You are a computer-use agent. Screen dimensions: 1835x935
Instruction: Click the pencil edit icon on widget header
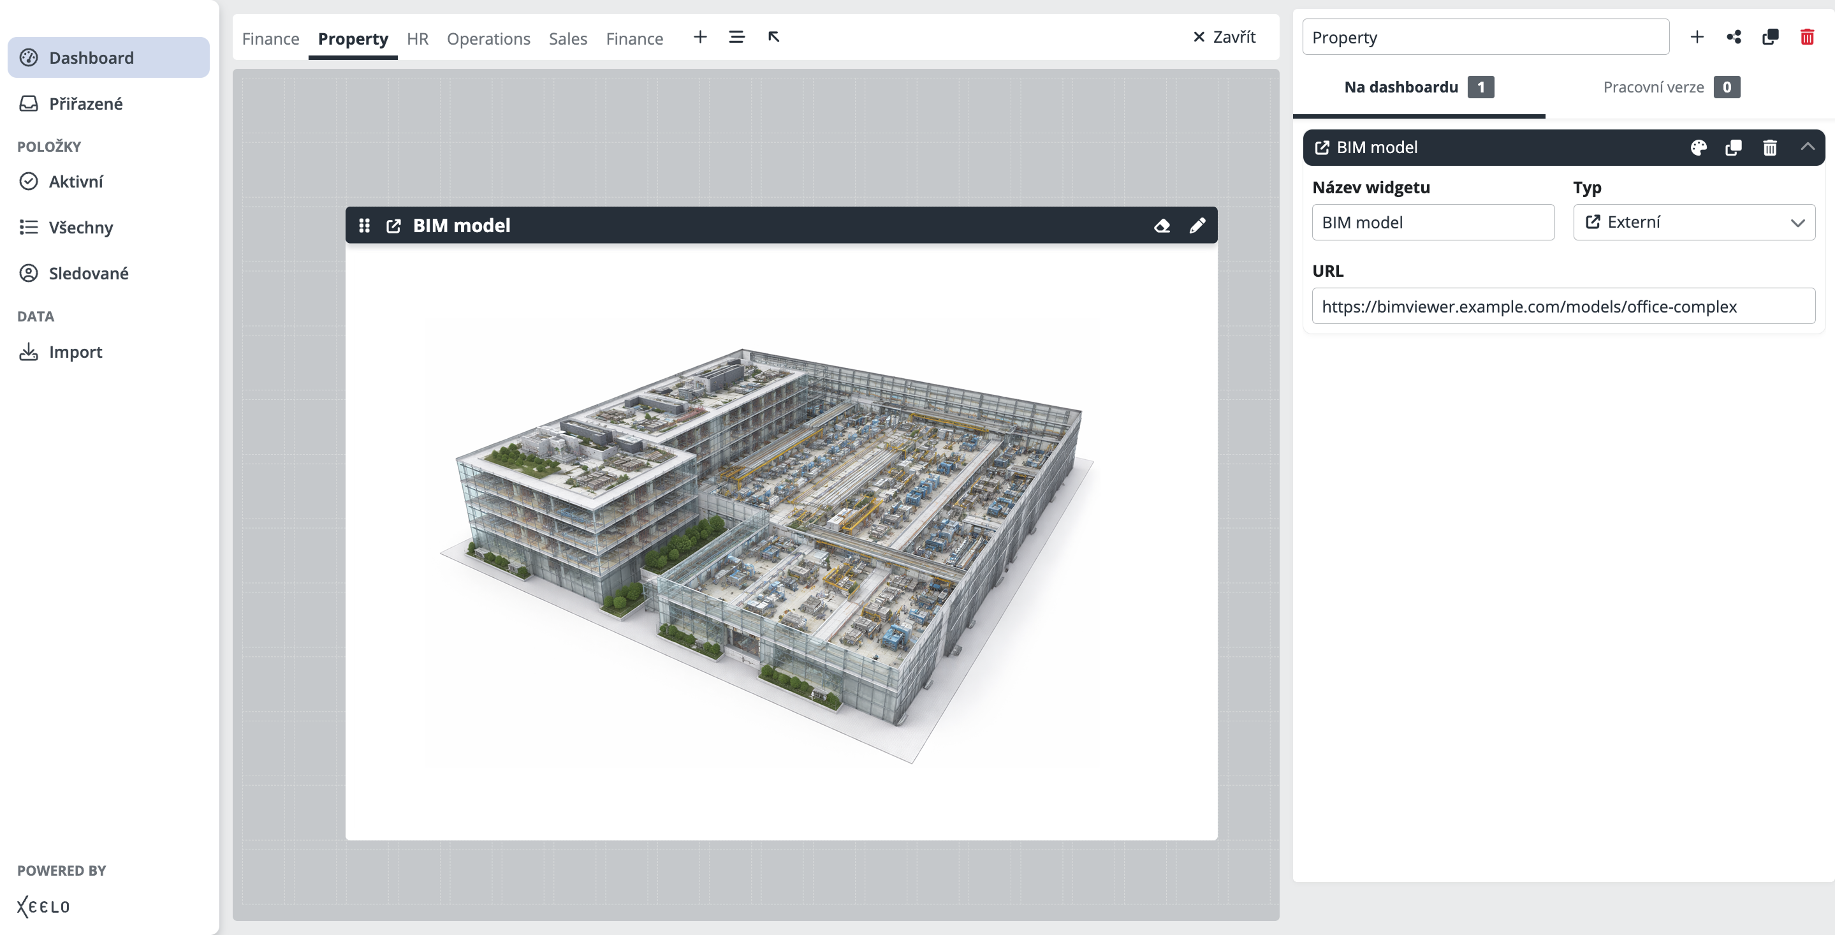(1197, 226)
